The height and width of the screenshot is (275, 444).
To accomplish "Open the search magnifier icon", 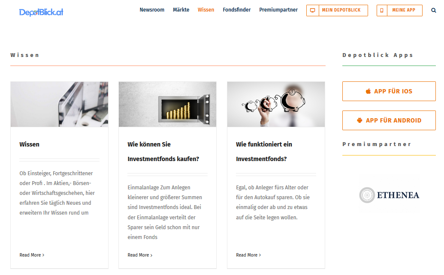I will tap(434, 10).
